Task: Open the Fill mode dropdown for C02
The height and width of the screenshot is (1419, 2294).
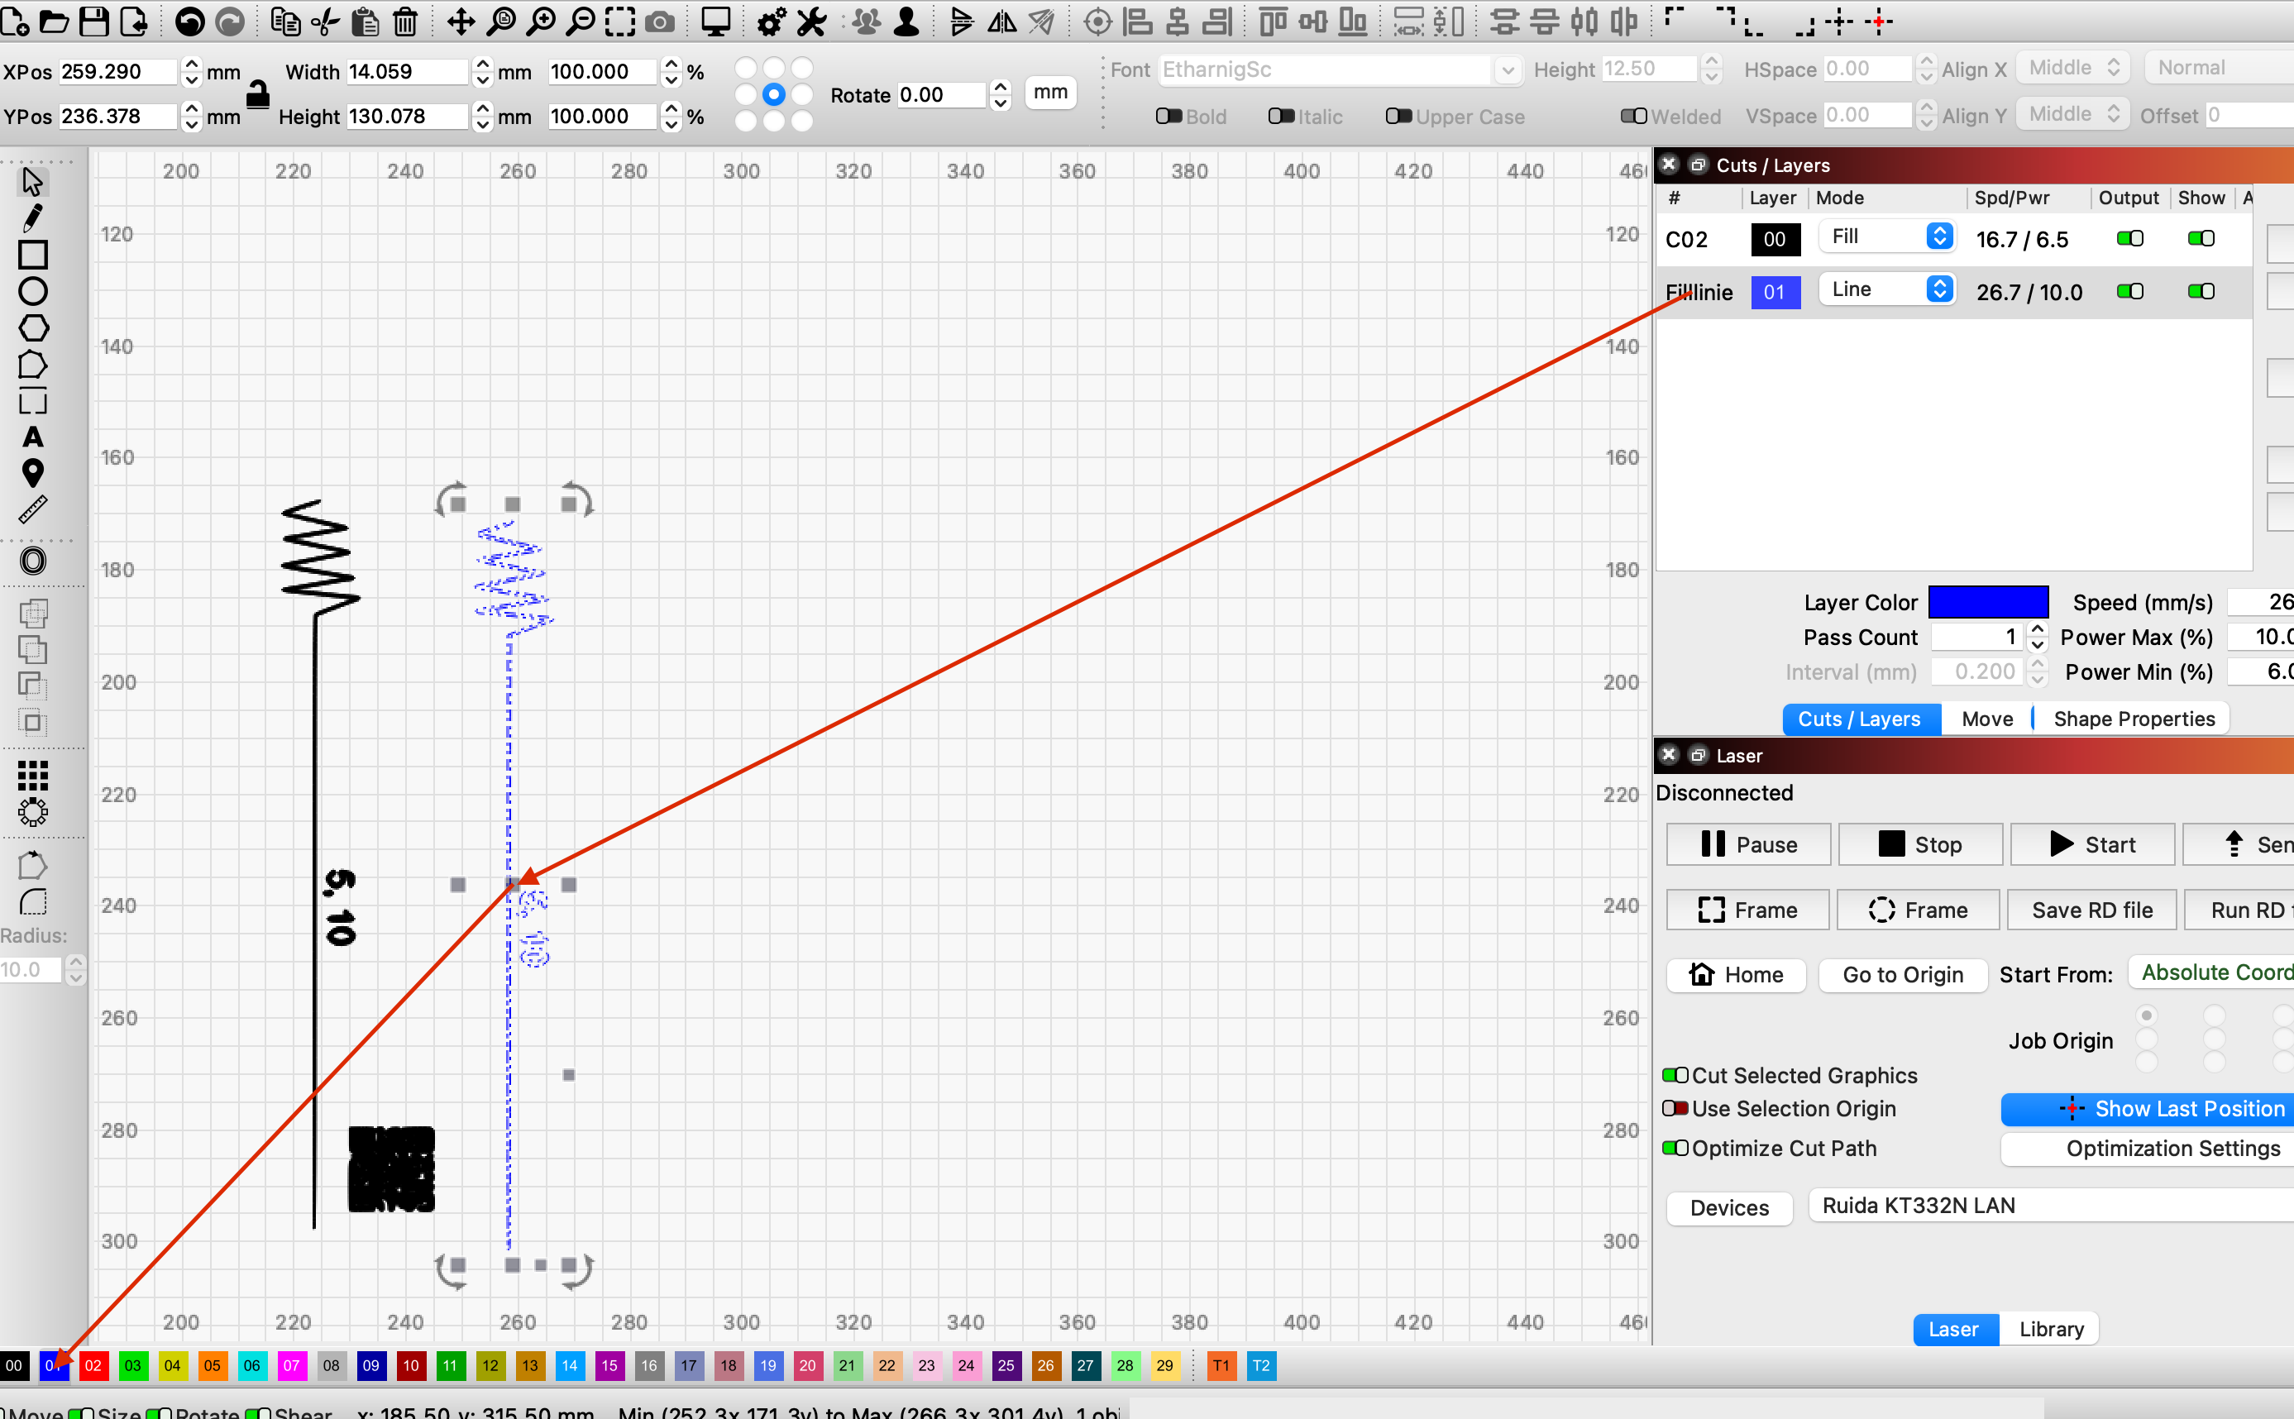Action: (x=1888, y=236)
